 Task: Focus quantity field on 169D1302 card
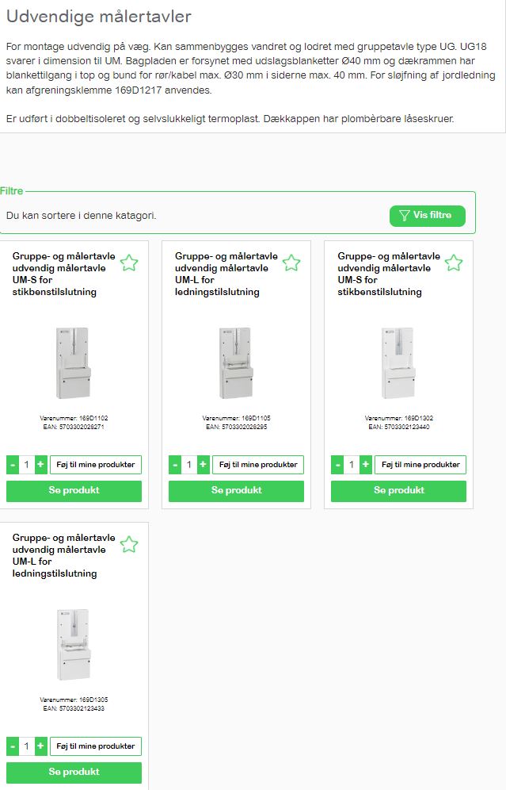(352, 465)
